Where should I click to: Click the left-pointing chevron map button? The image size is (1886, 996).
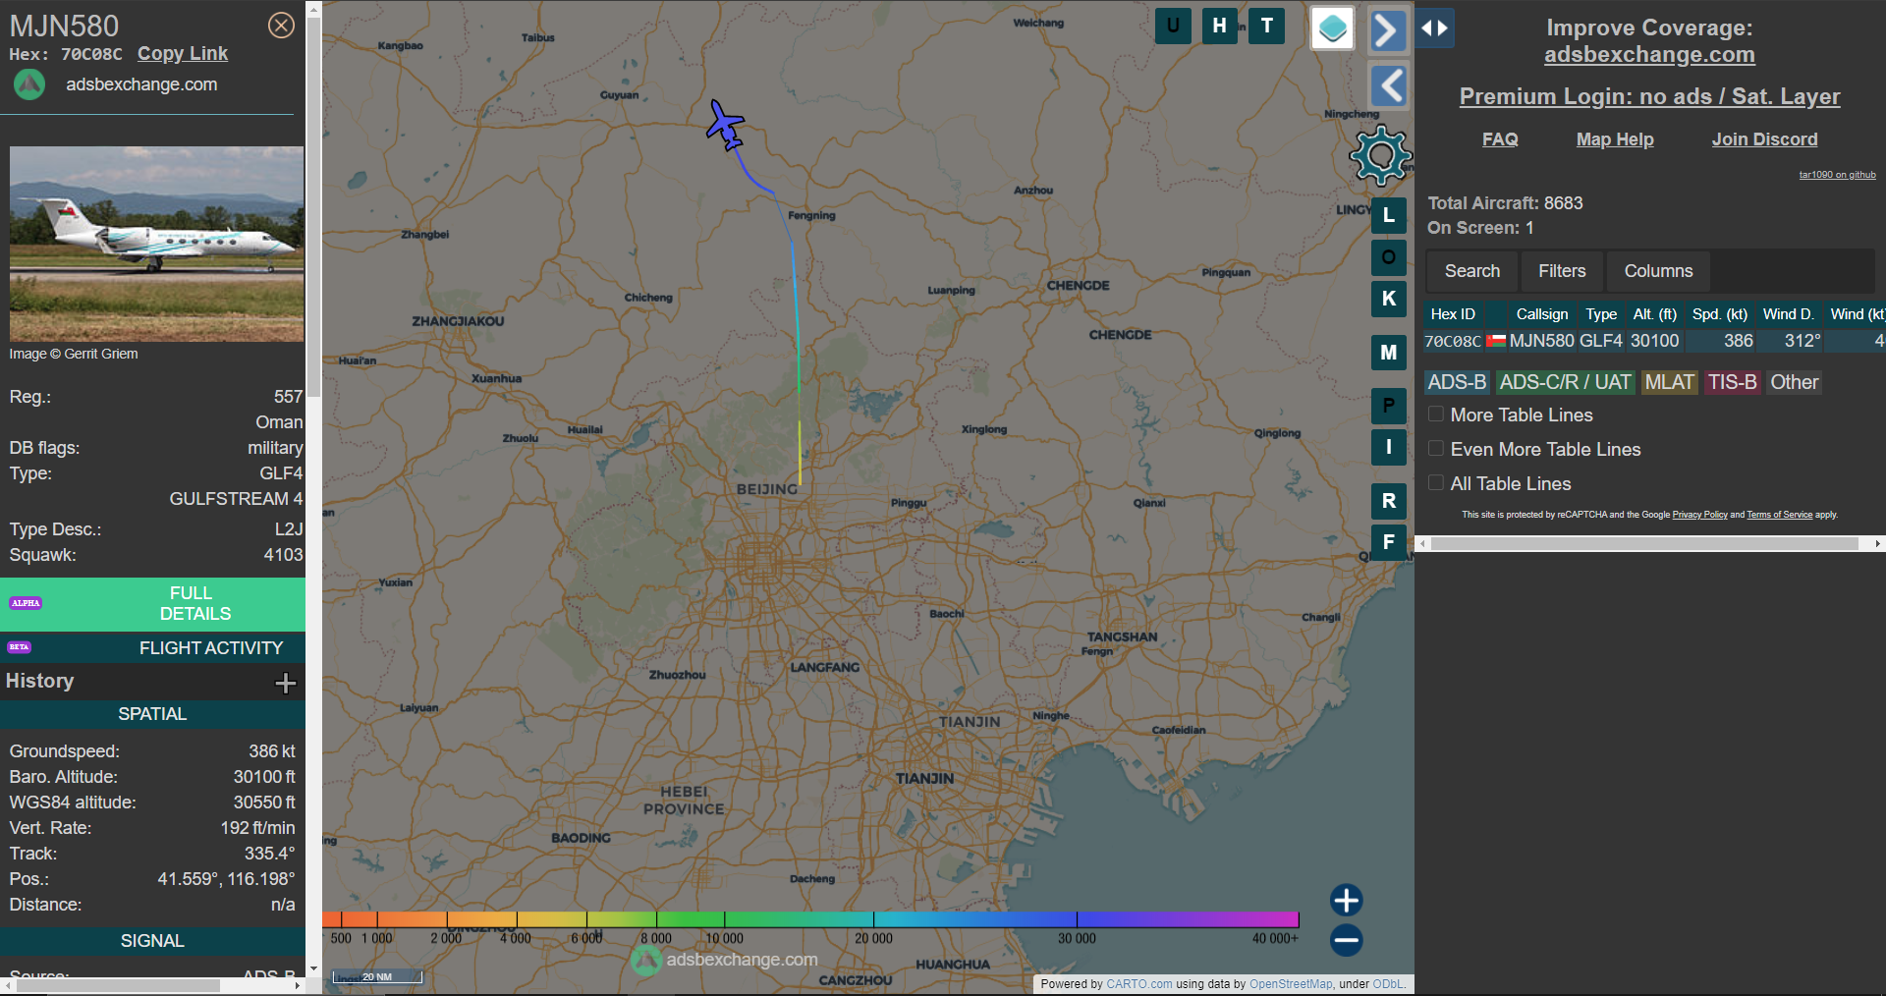coord(1388,86)
